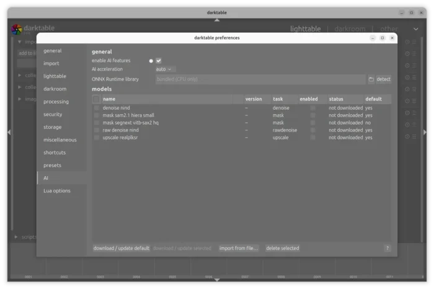Browse for ONNX library with folder icon
Viewport: 434px width, 289px height.
pos(371,79)
